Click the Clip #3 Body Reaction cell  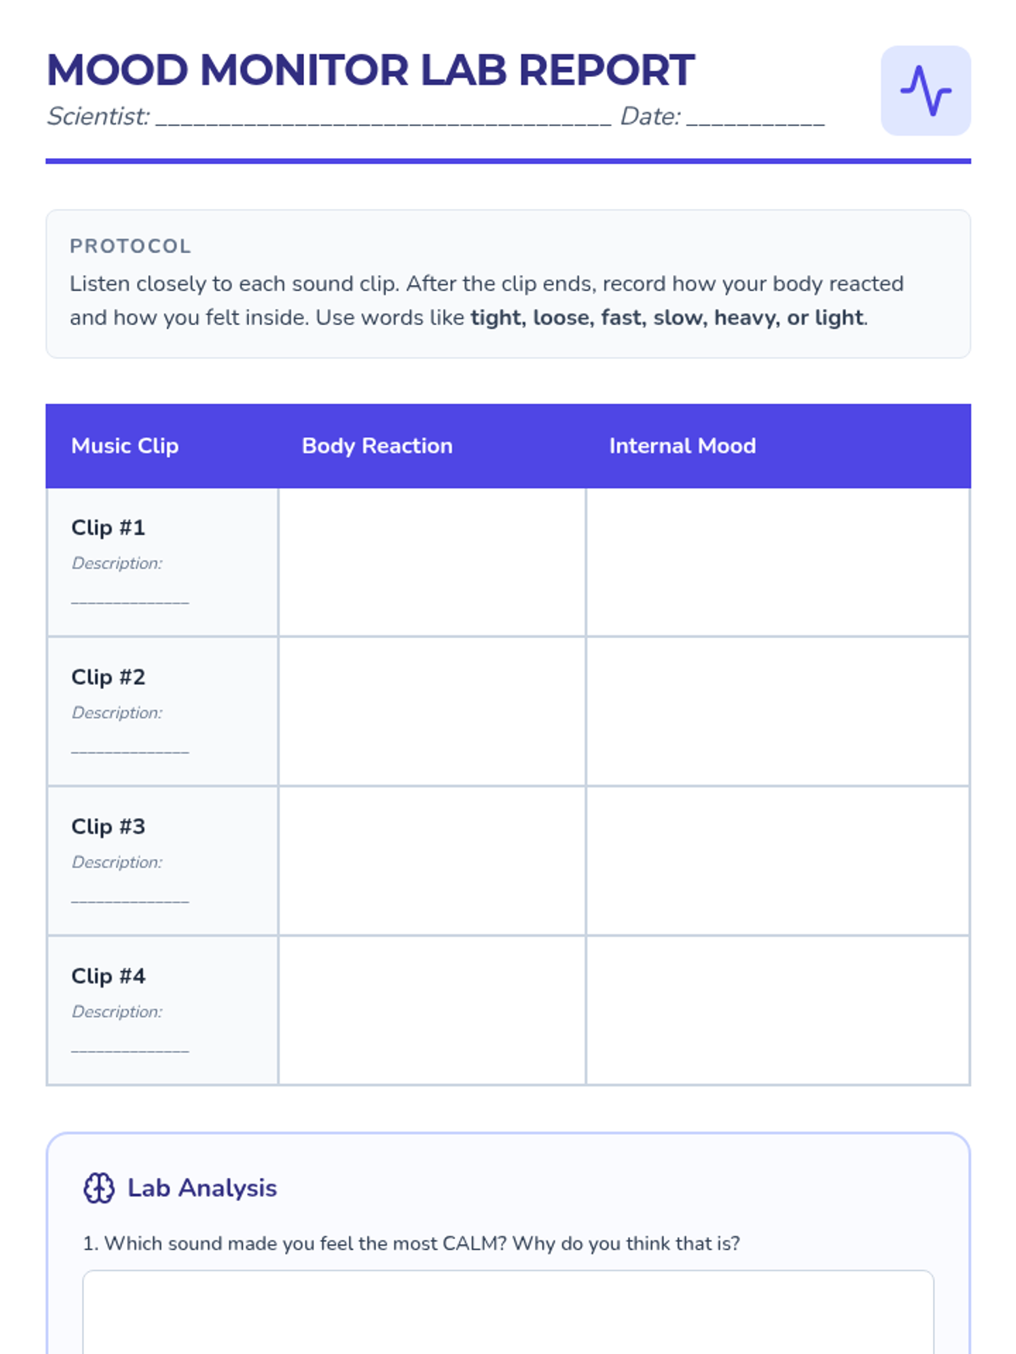pyautogui.click(x=432, y=861)
